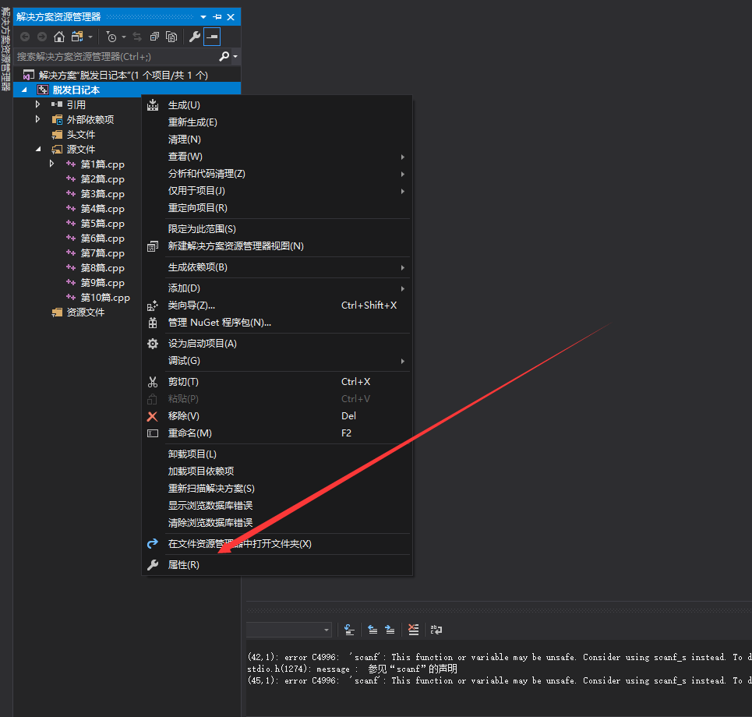
Task: Select the 资源文件 folder
Action: [86, 313]
